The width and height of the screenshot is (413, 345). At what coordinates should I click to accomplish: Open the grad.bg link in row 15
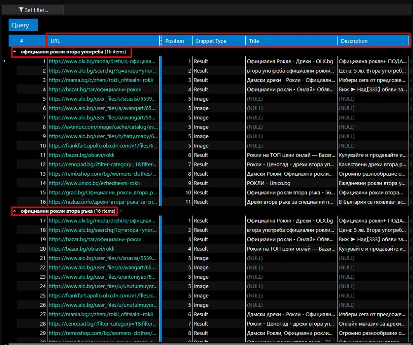103,193
